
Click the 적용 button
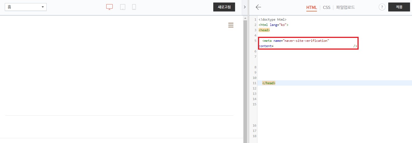399,7
